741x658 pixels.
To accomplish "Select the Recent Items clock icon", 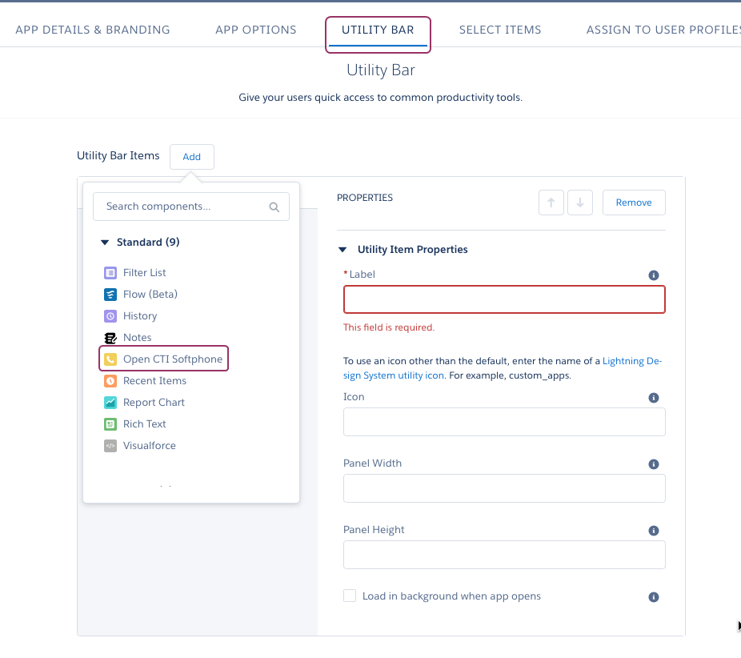I will (x=110, y=381).
